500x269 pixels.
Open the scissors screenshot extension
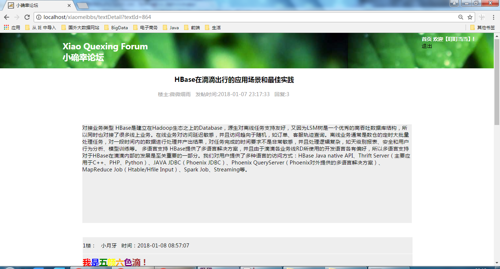[x=482, y=17]
